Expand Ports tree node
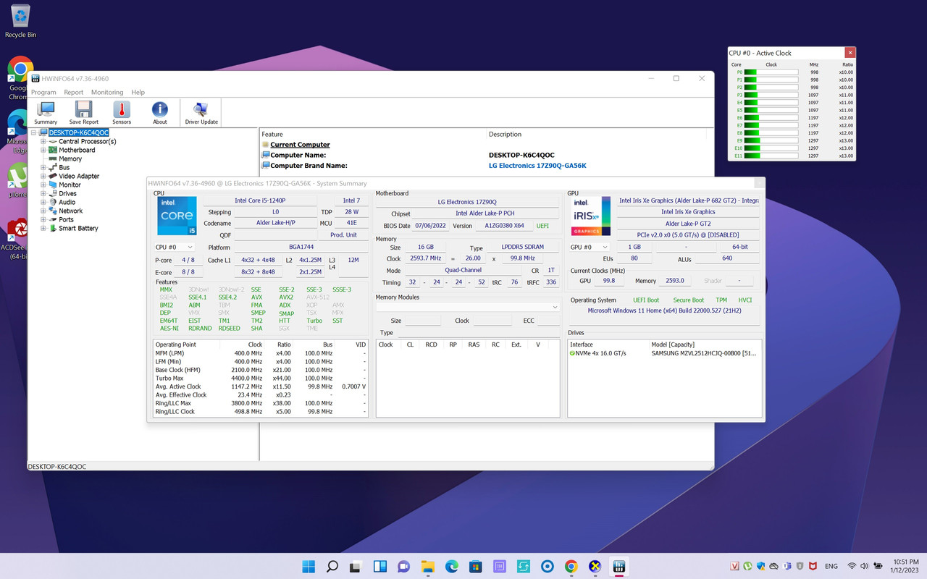Image resolution: width=927 pixels, height=579 pixels. point(43,219)
